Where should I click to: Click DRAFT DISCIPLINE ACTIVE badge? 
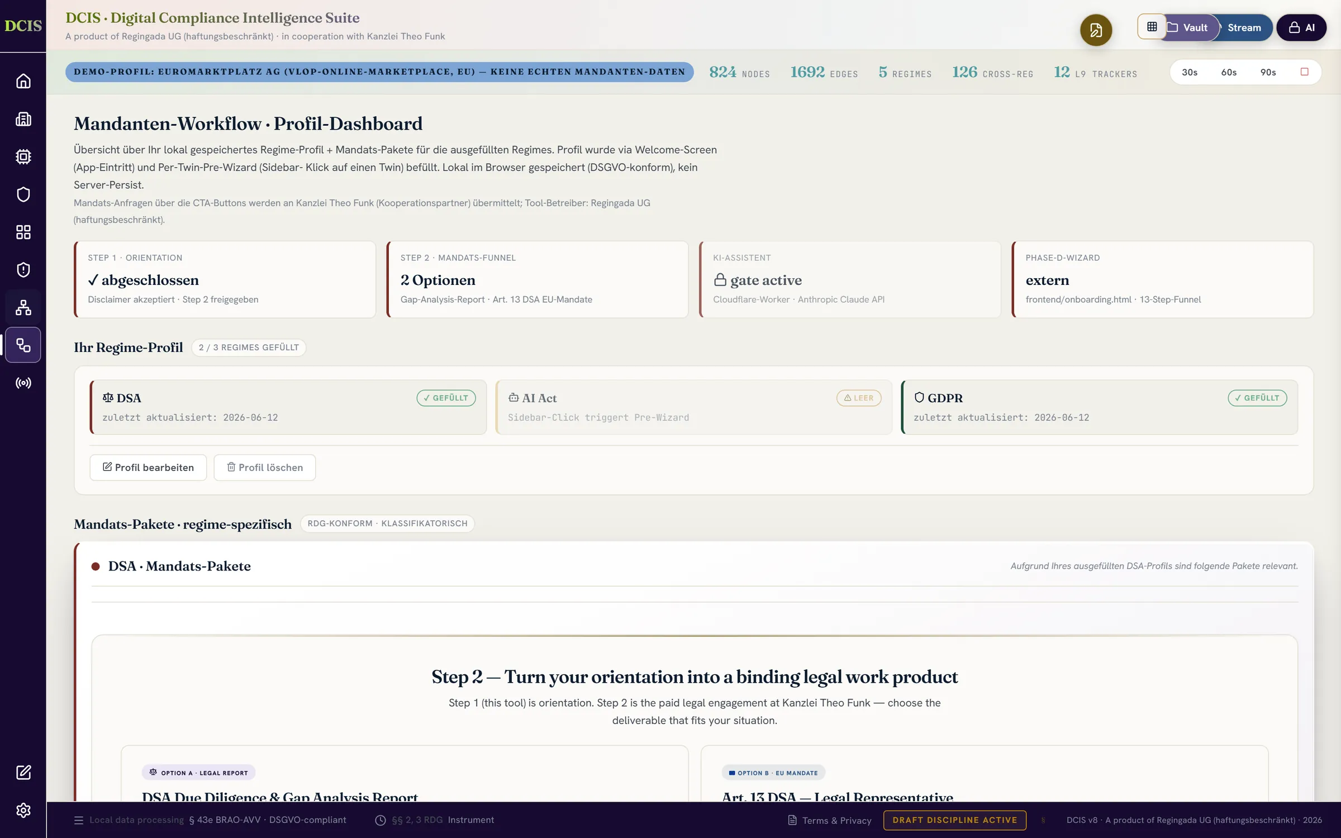(x=954, y=820)
